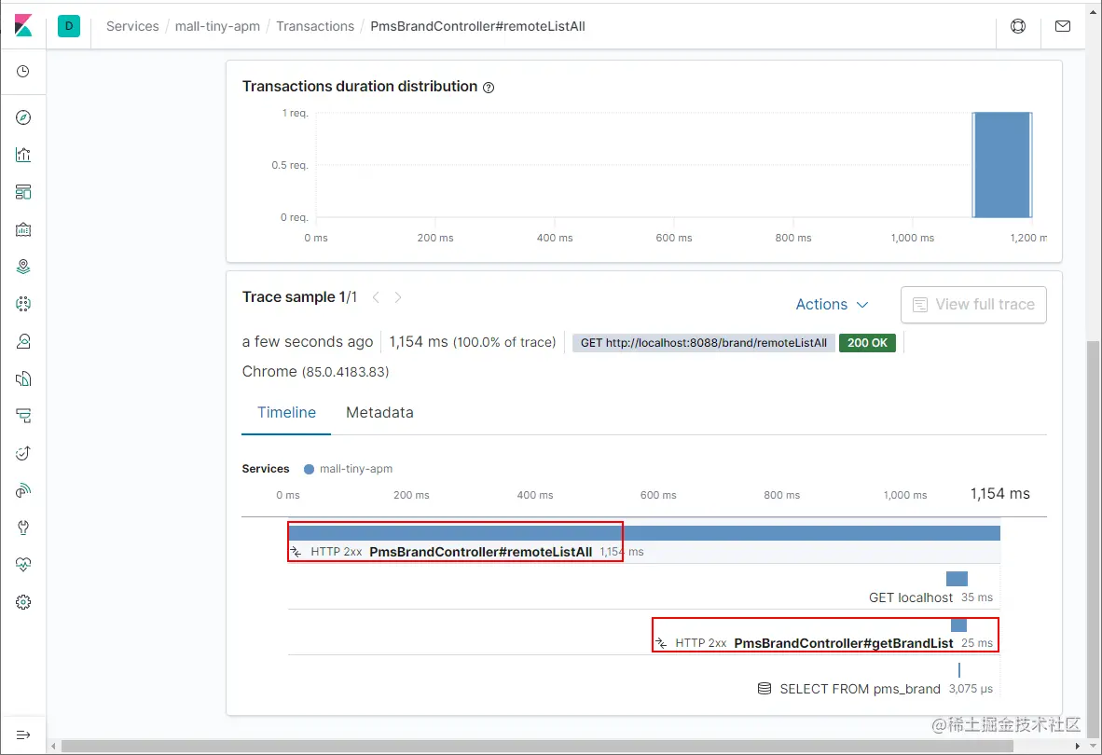Click the blue distribution histogram bar

1002,164
